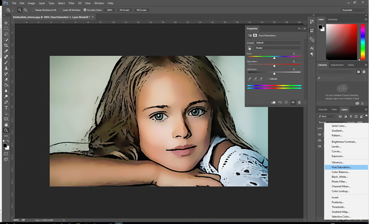Image resolution: width=369 pixels, height=224 pixels.
Task: Click the targeted adjustment hand icon in Properties
Action: [x=249, y=48]
